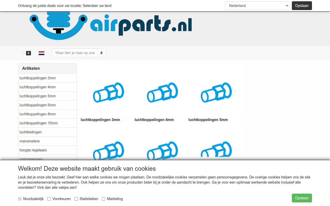Open luchtkoppelingen 8mm sidebar category
This screenshot has width=330, height=206.
[x=47, y=114]
